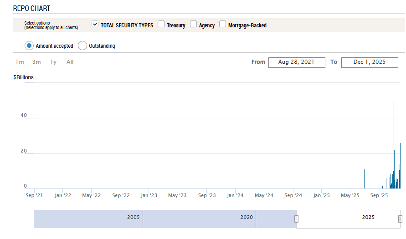The height and width of the screenshot is (239, 406).
Task: Check the Mortgage-Backed option
Action: (223, 25)
